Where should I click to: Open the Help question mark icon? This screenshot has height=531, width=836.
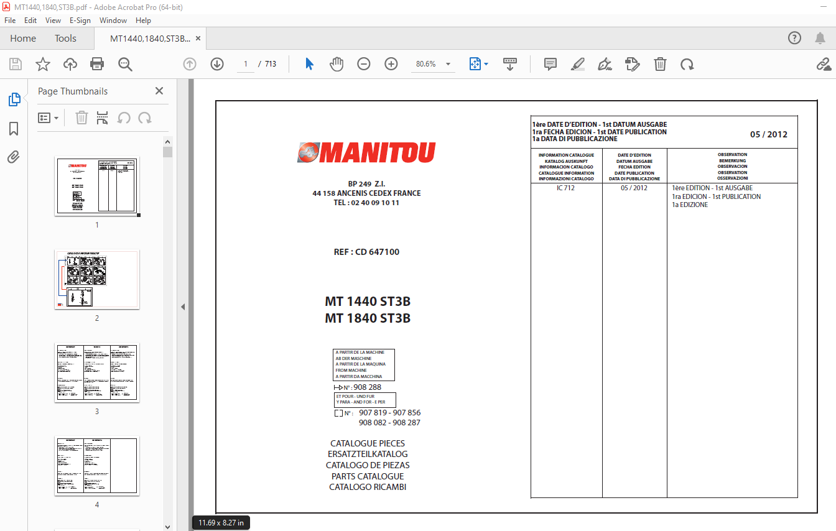794,38
